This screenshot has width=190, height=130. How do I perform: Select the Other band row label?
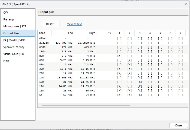coord(43,39)
